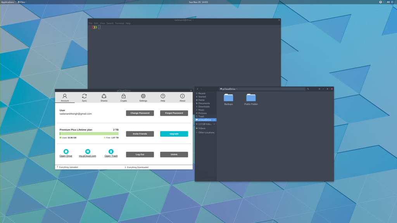
Task: Click the Open Trash link
Action: [x=111, y=156]
